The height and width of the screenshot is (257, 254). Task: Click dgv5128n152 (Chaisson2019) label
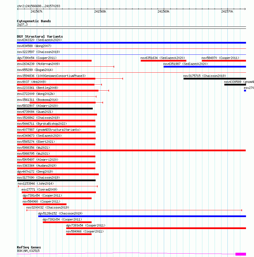click(60, 213)
